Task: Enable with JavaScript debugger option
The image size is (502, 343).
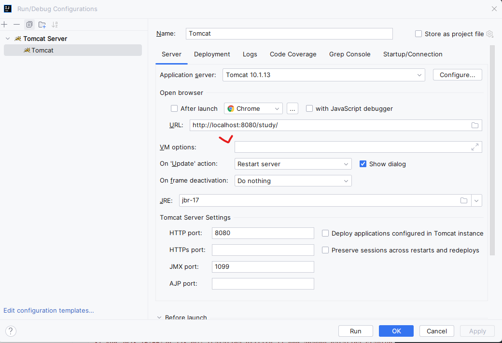Action: pyautogui.click(x=309, y=108)
